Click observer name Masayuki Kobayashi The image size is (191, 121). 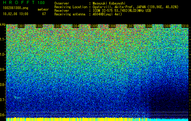pyautogui.click(x=109, y=3)
